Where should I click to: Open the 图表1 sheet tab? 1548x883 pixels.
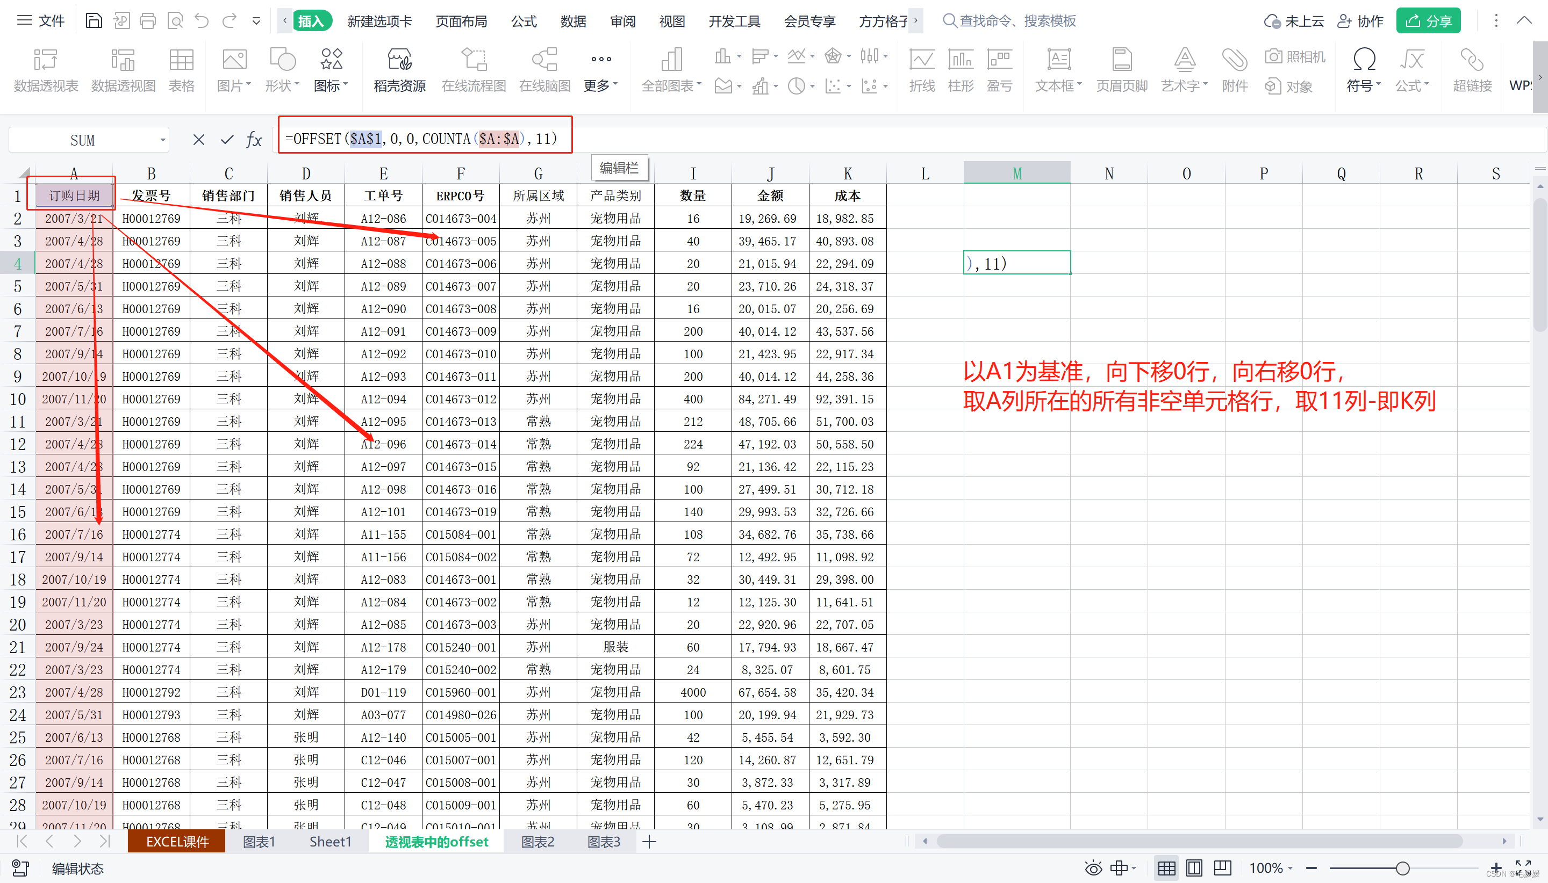[x=259, y=842]
